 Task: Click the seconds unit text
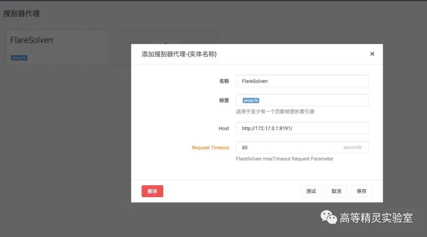(352, 147)
